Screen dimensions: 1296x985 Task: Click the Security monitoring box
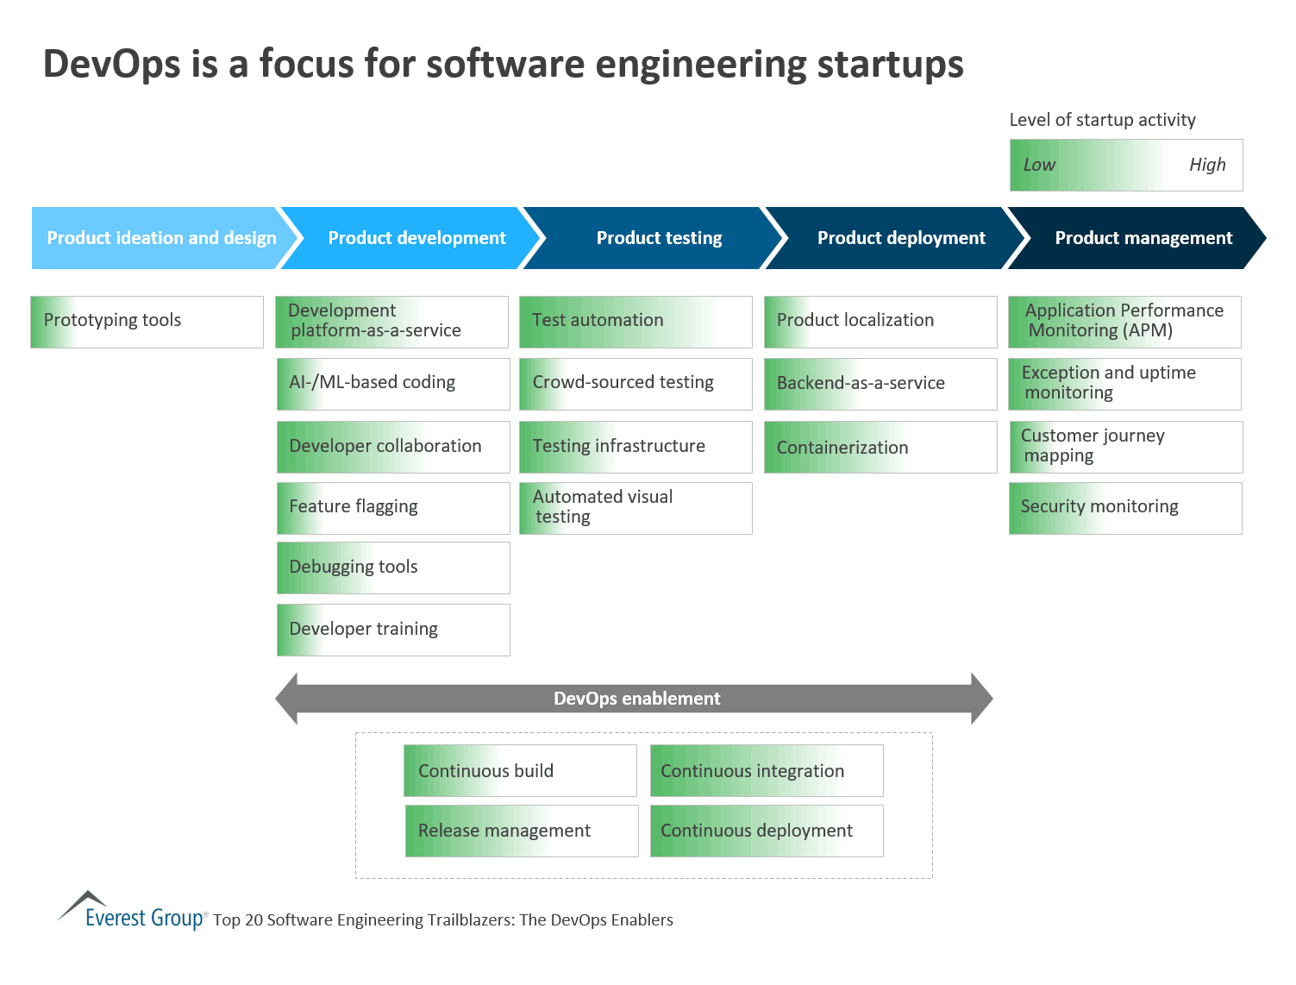tap(1125, 508)
